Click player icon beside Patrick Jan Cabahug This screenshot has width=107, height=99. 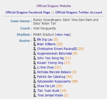[x=35, y=77]
